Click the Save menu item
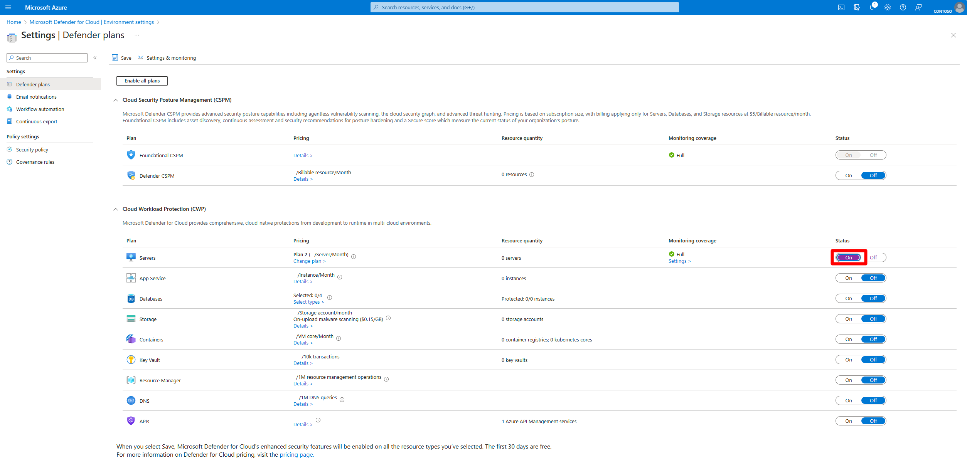Image resolution: width=967 pixels, height=464 pixels. pyautogui.click(x=122, y=57)
